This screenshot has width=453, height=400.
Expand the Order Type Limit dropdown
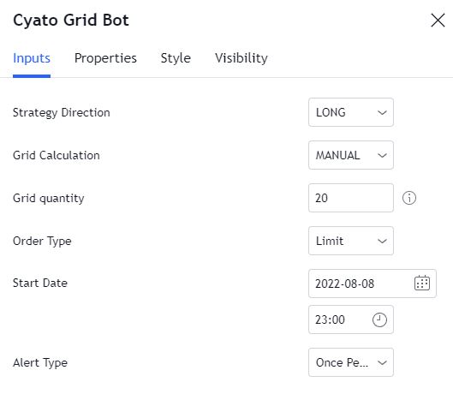(x=351, y=241)
